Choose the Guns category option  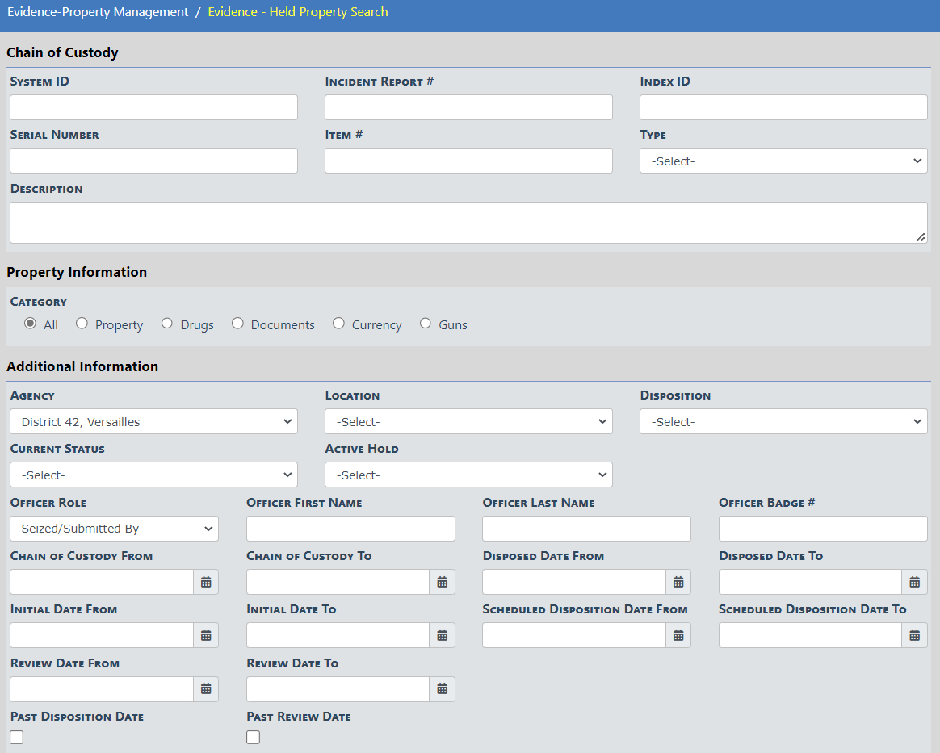(426, 324)
